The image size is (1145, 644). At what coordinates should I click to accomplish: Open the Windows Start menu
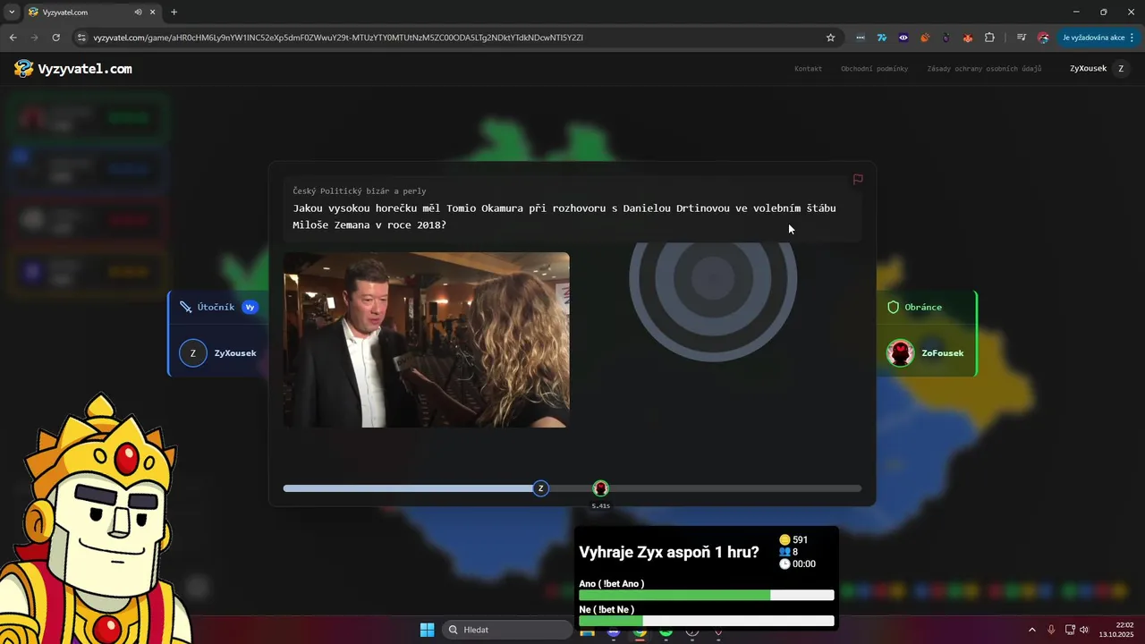click(427, 630)
